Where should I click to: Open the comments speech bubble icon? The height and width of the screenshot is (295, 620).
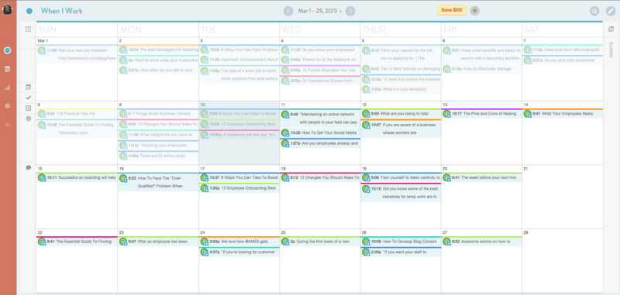click(29, 167)
